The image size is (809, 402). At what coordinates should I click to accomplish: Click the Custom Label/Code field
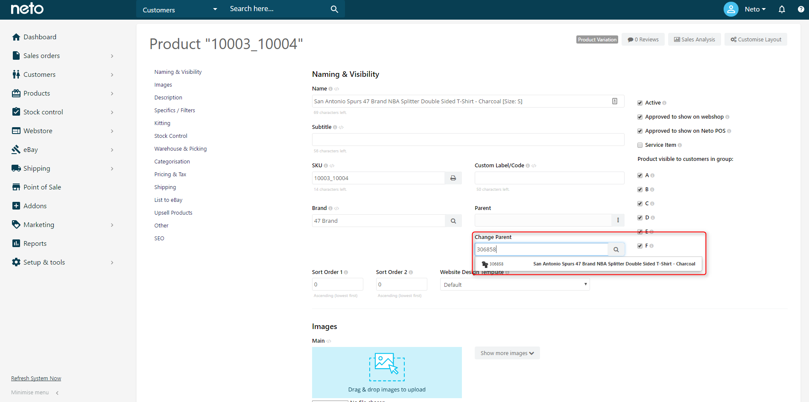(549, 178)
